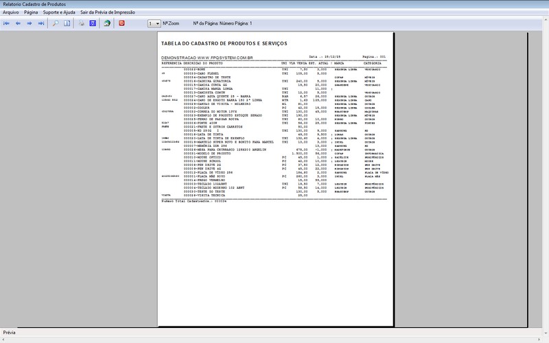Screen dimensions: 549x343
Task: Click the 'Nº Zoom' label
Action: [171, 23]
